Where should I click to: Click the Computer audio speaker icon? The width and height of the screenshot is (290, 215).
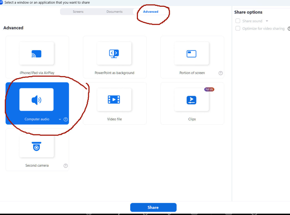37,100
